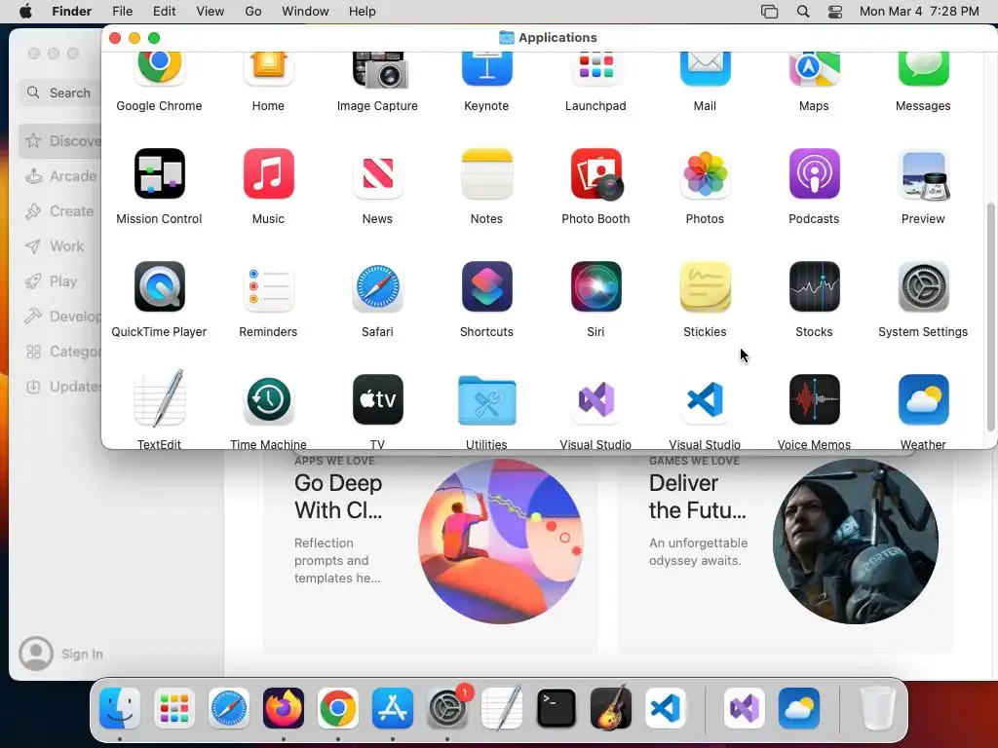Open App Store from the Dock
Screen dimensions: 998x748
[x=393, y=708]
